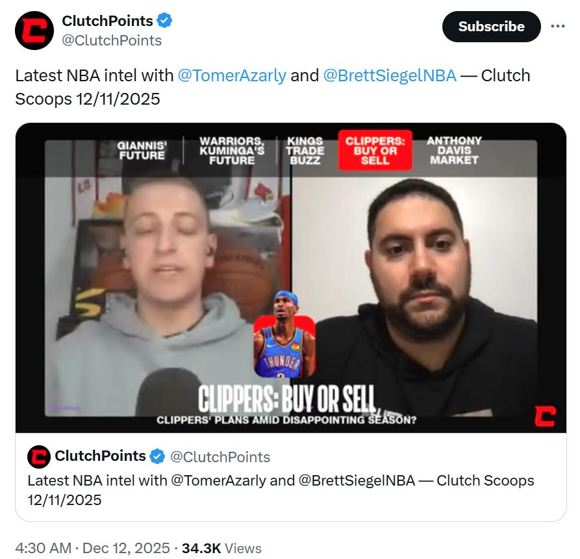580x559 pixels.
Task: Click the Subscribe button
Action: click(491, 26)
